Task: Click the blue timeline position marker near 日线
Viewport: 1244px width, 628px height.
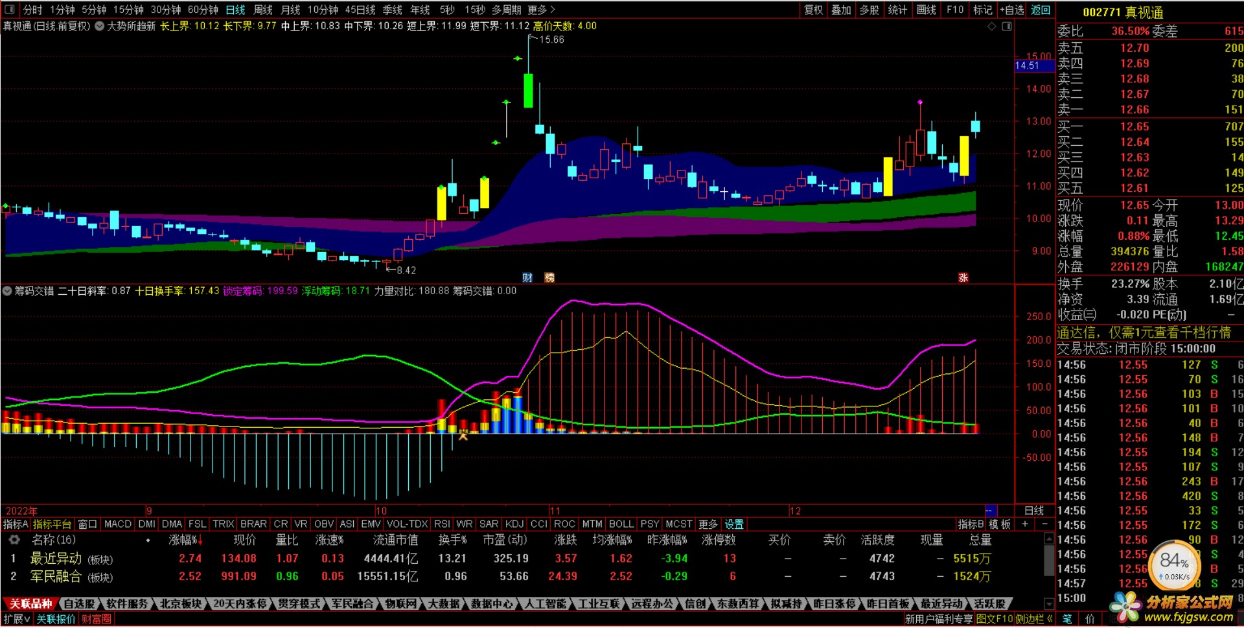Action: 991,511
